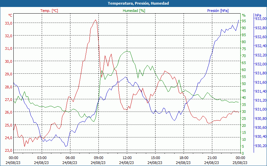Click the '75' humidity axis value

pos(244,49)
